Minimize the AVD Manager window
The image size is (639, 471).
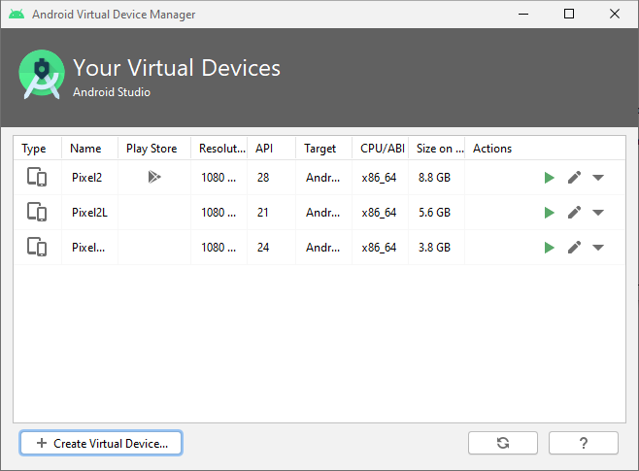[x=523, y=14]
